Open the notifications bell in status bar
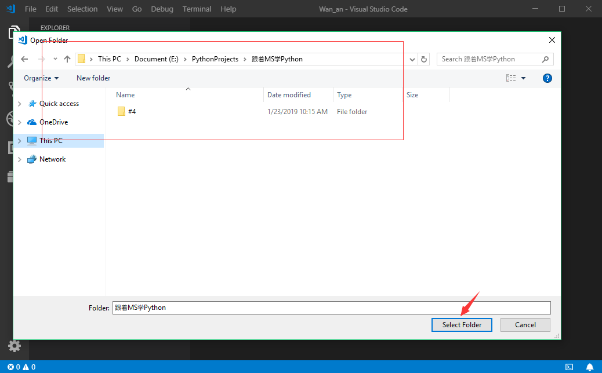This screenshot has height=373, width=602. [589, 367]
